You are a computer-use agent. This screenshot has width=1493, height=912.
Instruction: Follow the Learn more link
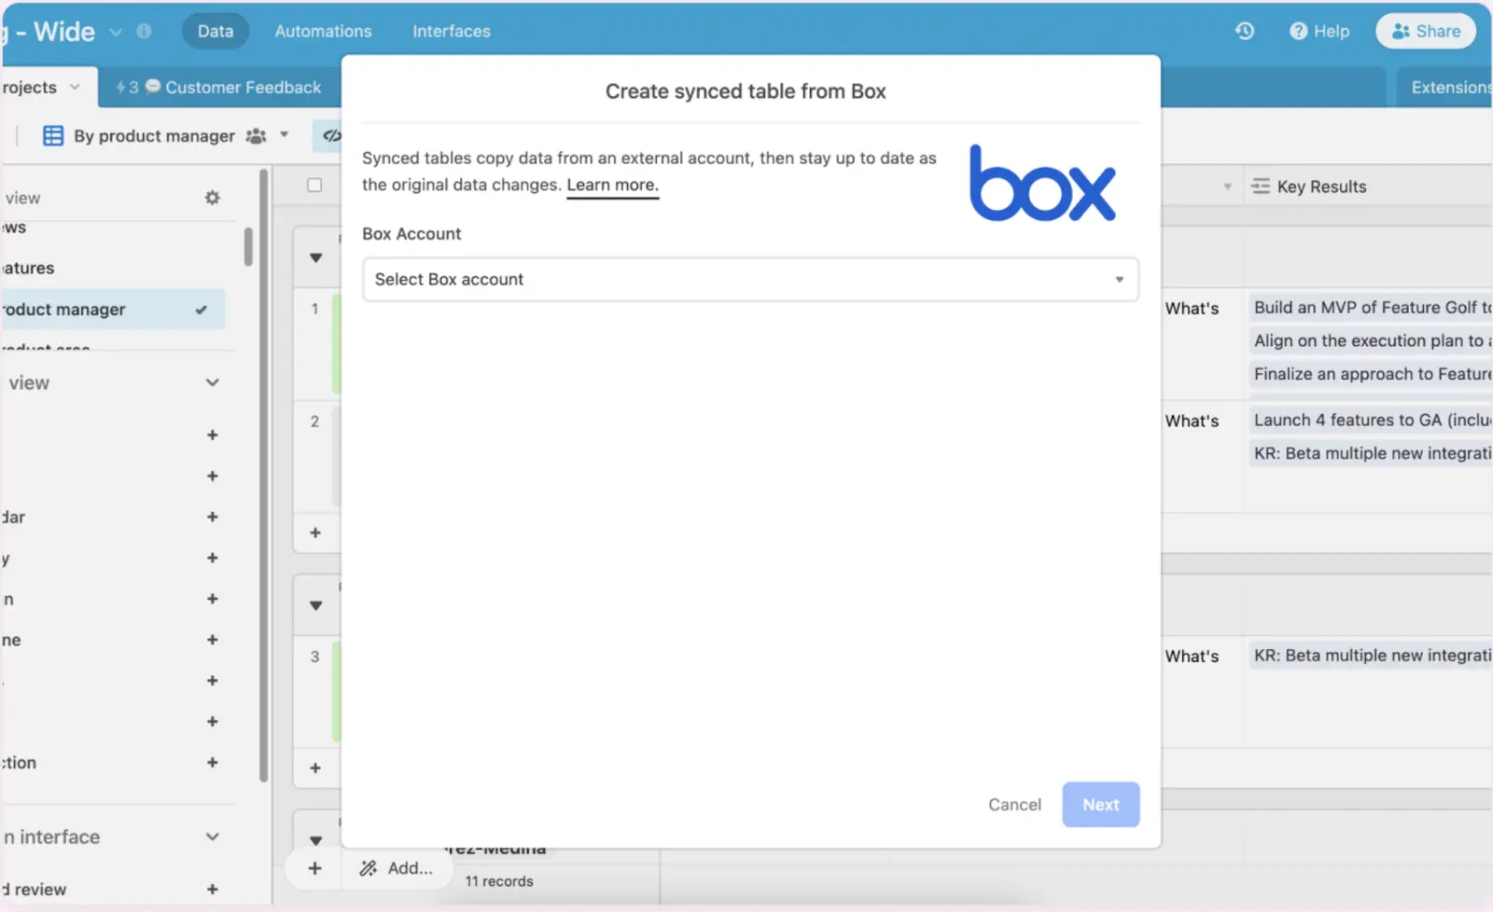tap(612, 185)
